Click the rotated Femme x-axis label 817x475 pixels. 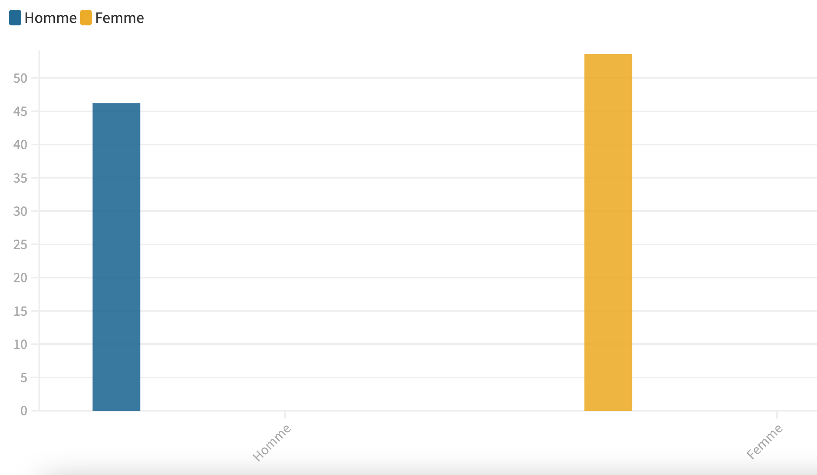click(x=764, y=442)
